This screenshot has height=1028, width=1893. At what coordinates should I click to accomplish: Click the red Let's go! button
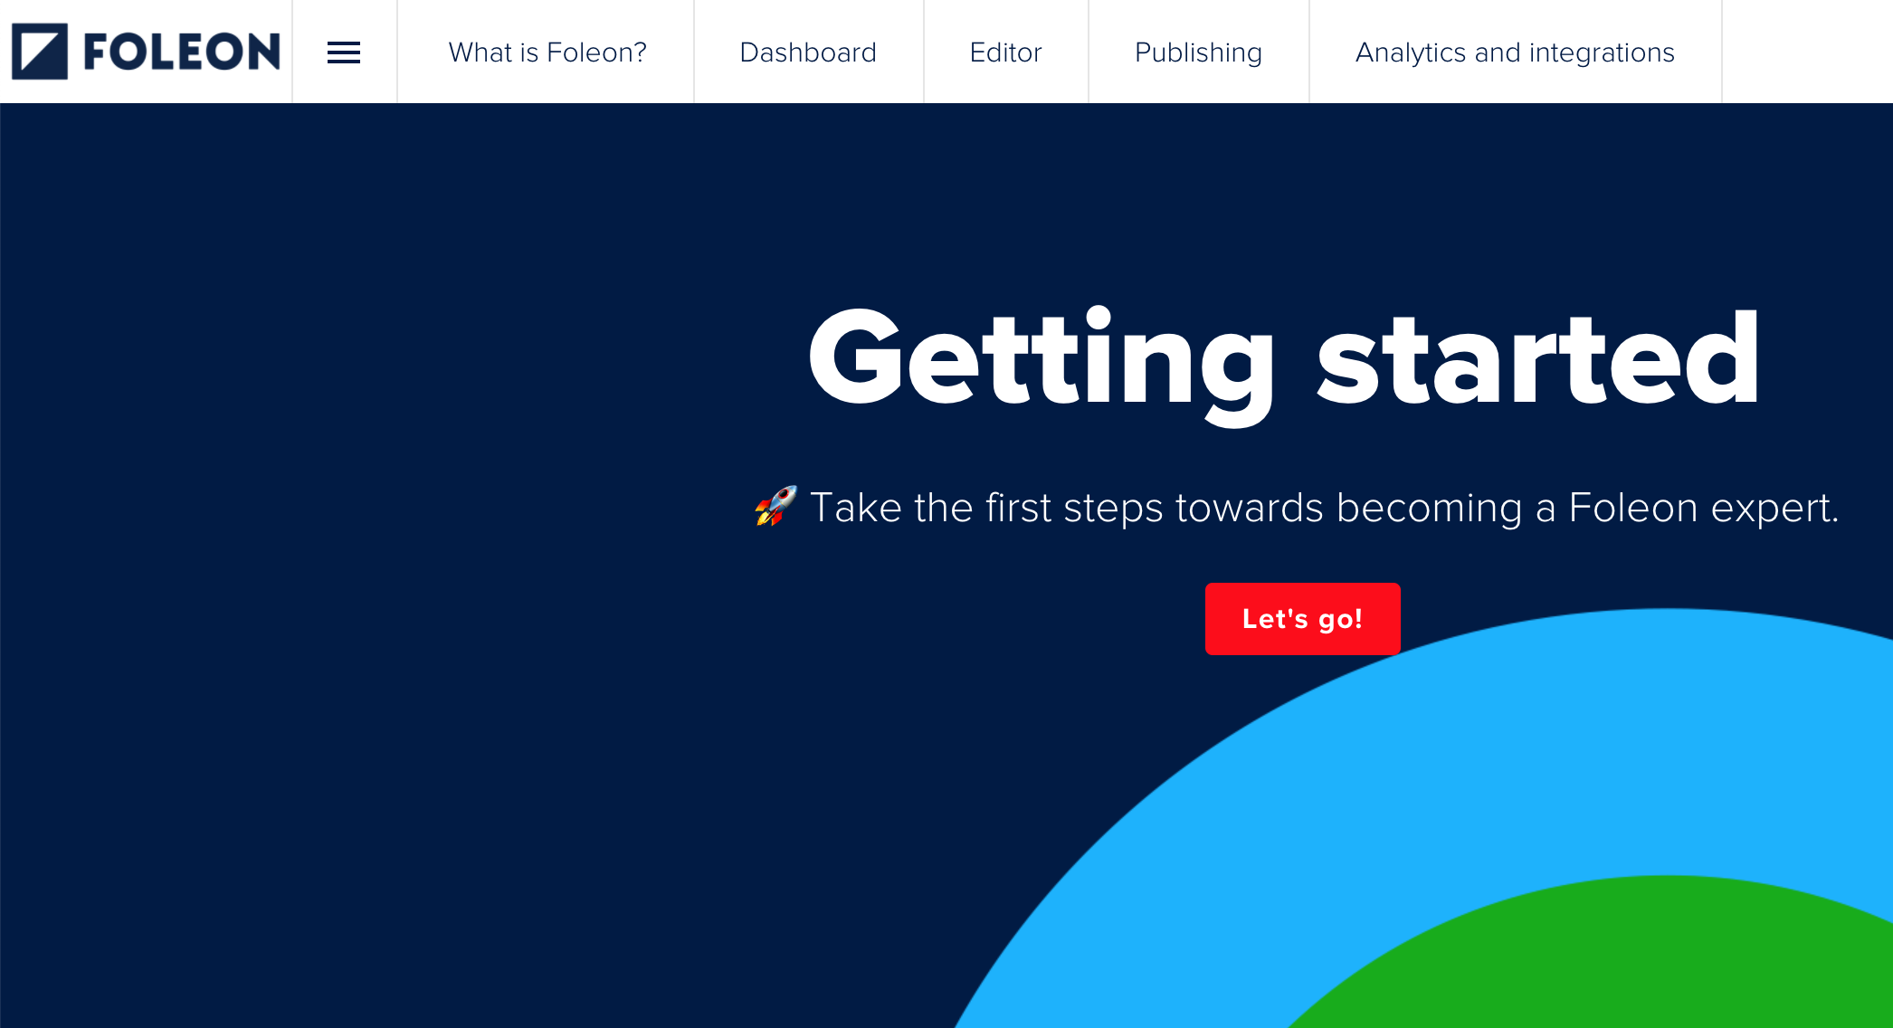pyautogui.click(x=1302, y=618)
